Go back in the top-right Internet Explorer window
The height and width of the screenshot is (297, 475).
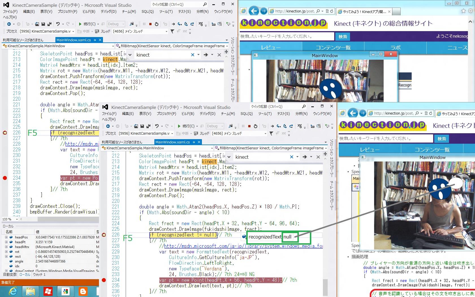[x=254, y=11]
